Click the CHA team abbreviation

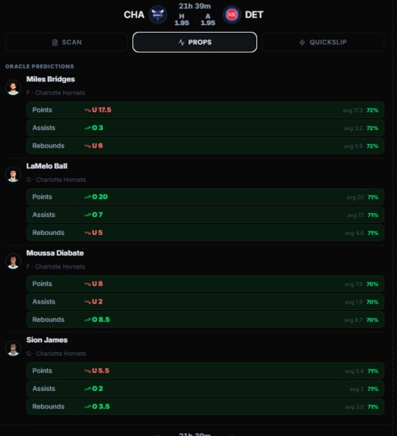(x=134, y=14)
